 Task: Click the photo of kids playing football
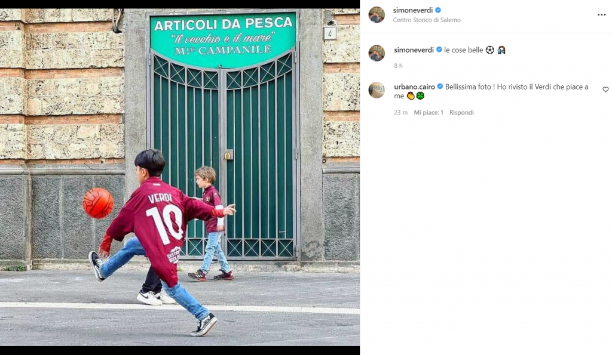[x=180, y=177]
